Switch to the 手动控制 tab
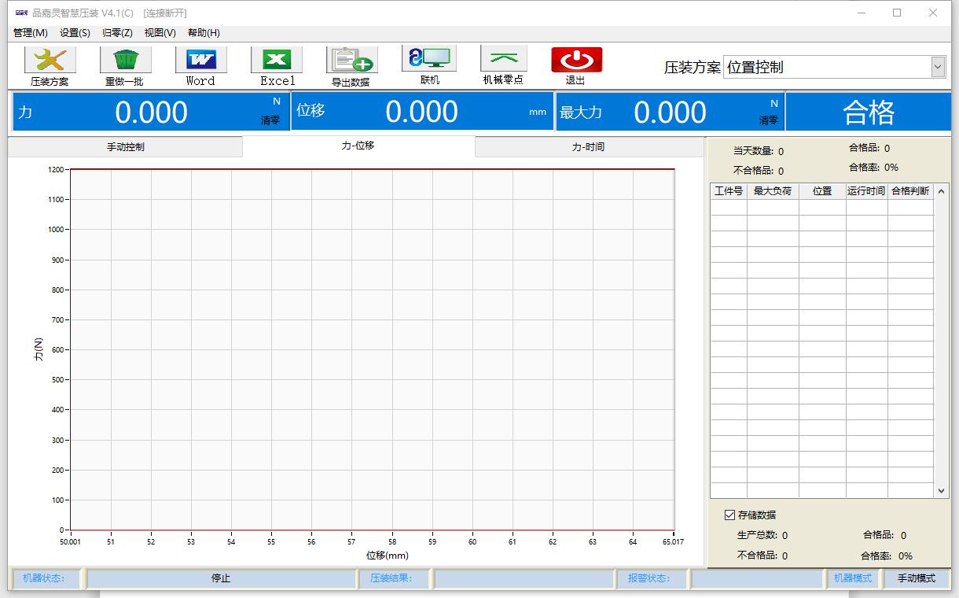The height and width of the screenshot is (598, 959). pyautogui.click(x=126, y=147)
